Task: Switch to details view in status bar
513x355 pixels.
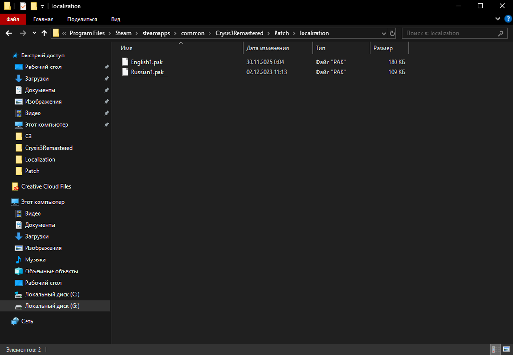Action: point(496,349)
